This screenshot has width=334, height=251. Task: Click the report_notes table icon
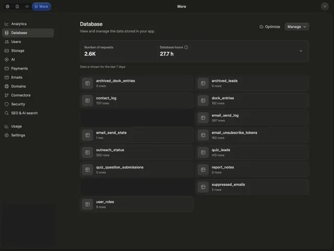pyautogui.click(x=203, y=170)
